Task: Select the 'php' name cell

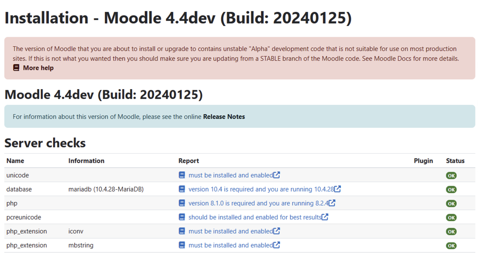Action: 12,204
